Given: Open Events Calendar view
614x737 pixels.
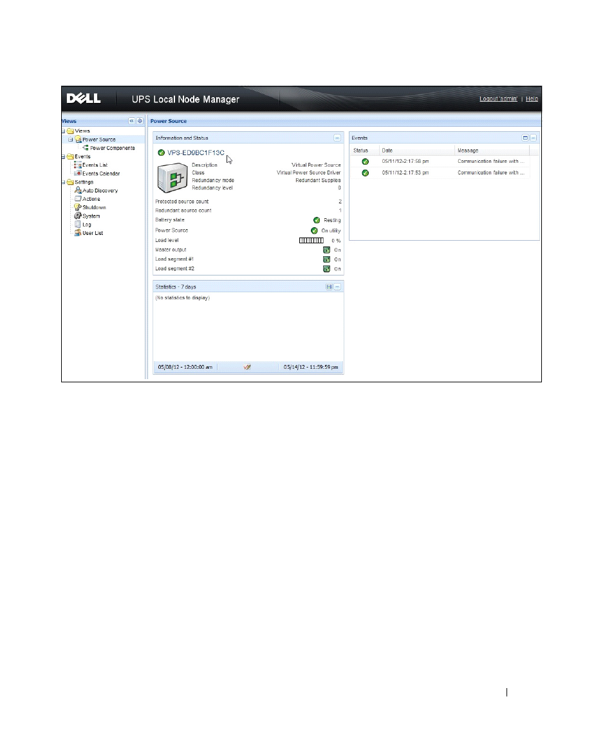Looking at the screenshot, I should (x=101, y=173).
